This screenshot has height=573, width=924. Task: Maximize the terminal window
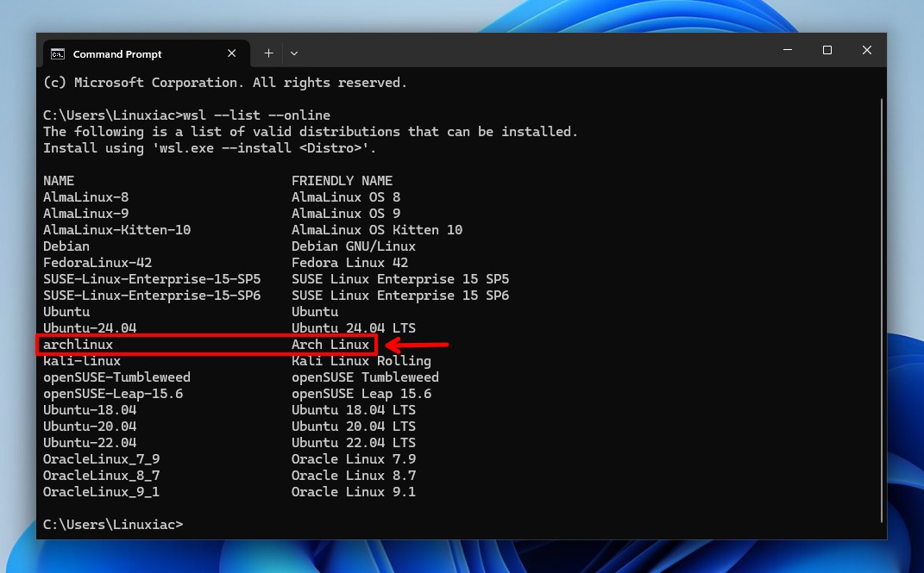(827, 50)
